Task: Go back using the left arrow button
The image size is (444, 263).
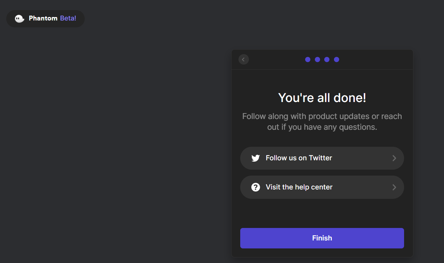Action: click(243, 60)
